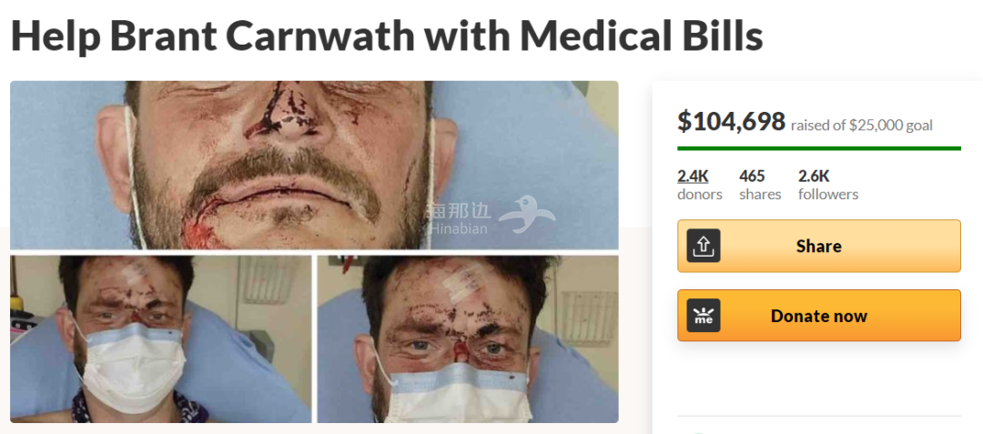The height and width of the screenshot is (434, 983).
Task: Click the $104,698 raised amount
Action: pyautogui.click(x=731, y=122)
